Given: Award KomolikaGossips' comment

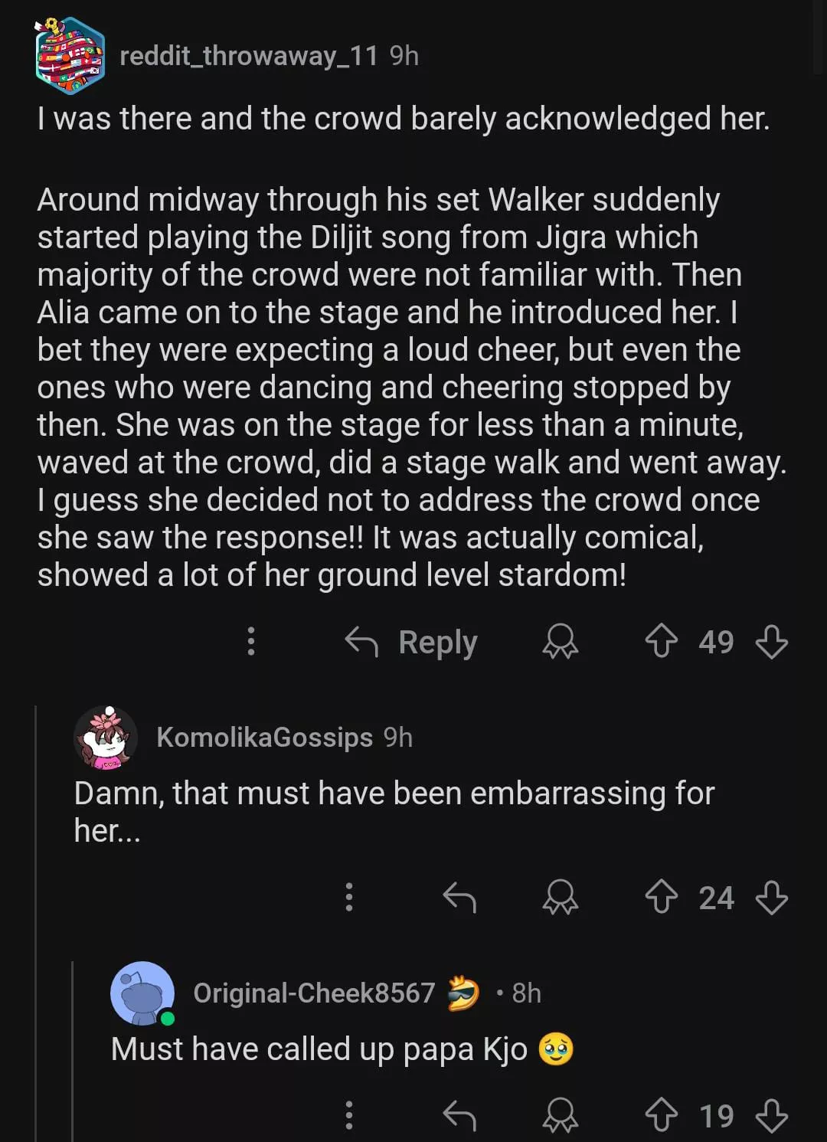Looking at the screenshot, I should (560, 897).
